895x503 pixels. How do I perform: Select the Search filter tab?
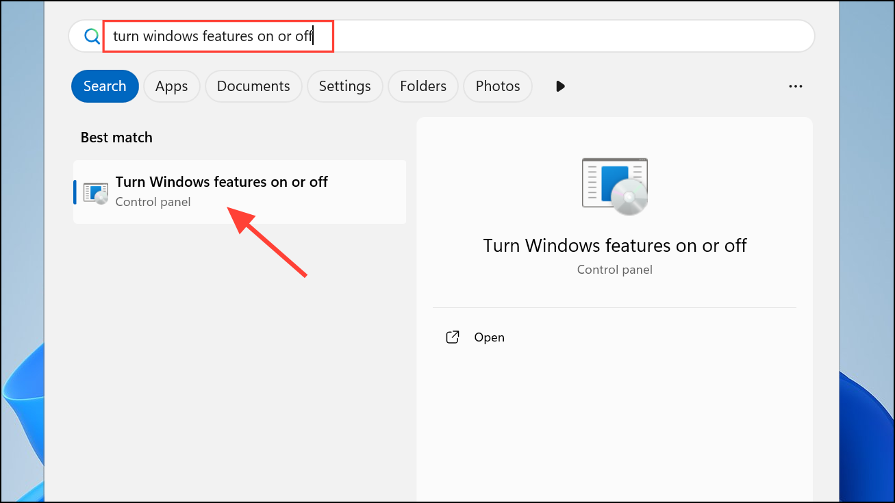105,86
